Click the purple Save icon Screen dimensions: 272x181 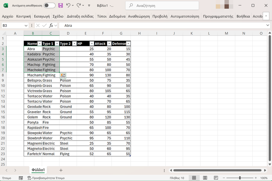click(61, 5)
